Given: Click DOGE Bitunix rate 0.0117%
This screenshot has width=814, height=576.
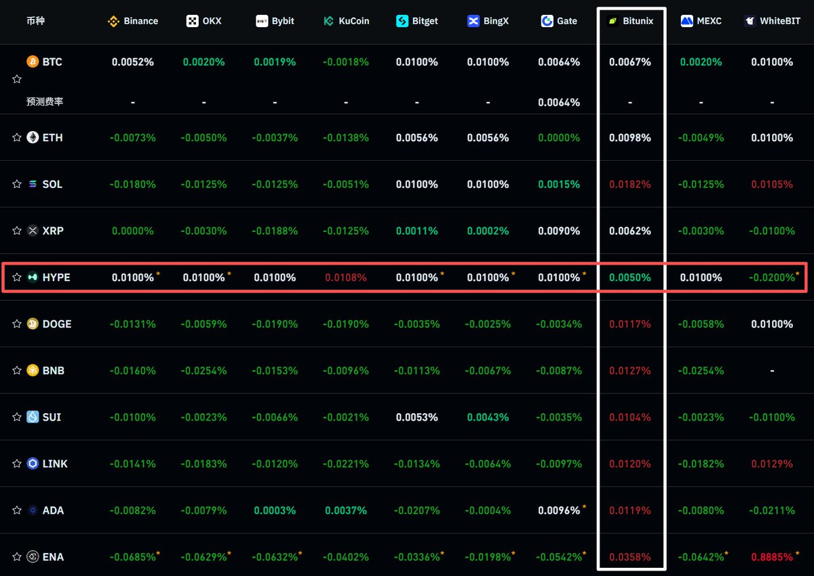Looking at the screenshot, I should click(x=630, y=324).
